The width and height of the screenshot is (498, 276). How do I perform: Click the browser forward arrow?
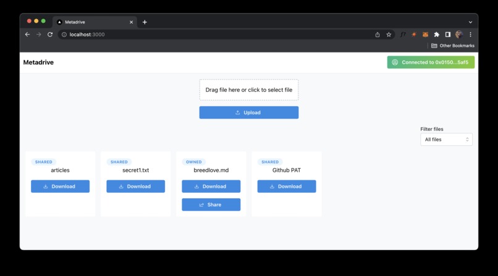pyautogui.click(x=38, y=35)
